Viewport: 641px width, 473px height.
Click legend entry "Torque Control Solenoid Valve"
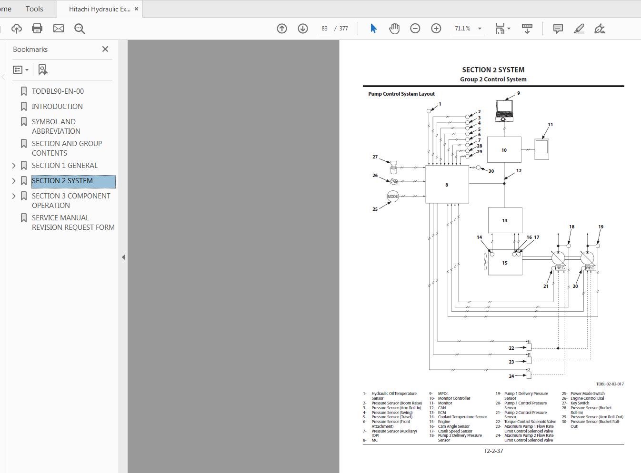coord(530,422)
